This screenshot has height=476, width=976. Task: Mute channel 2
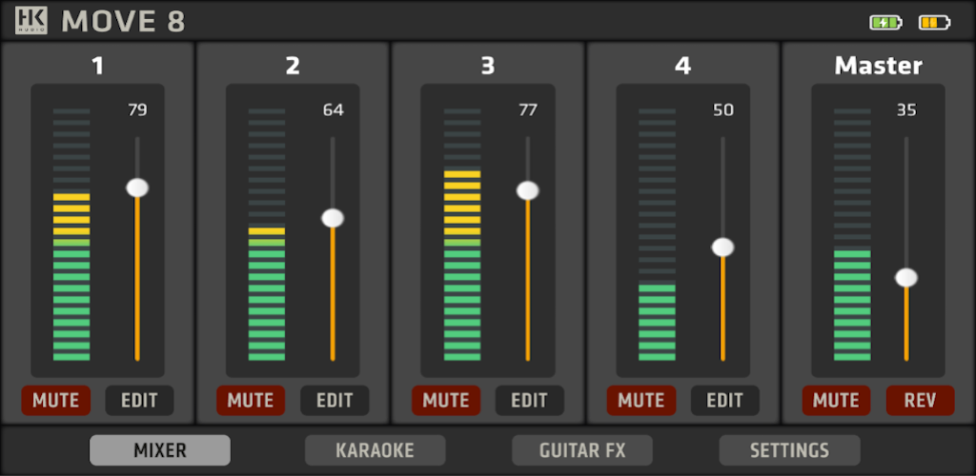(x=251, y=401)
